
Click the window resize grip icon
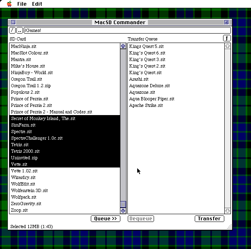click(x=229, y=226)
